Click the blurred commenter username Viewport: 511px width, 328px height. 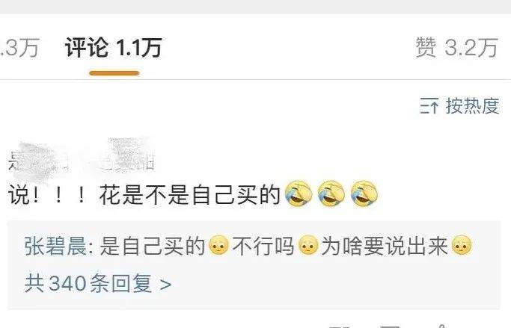(82, 159)
